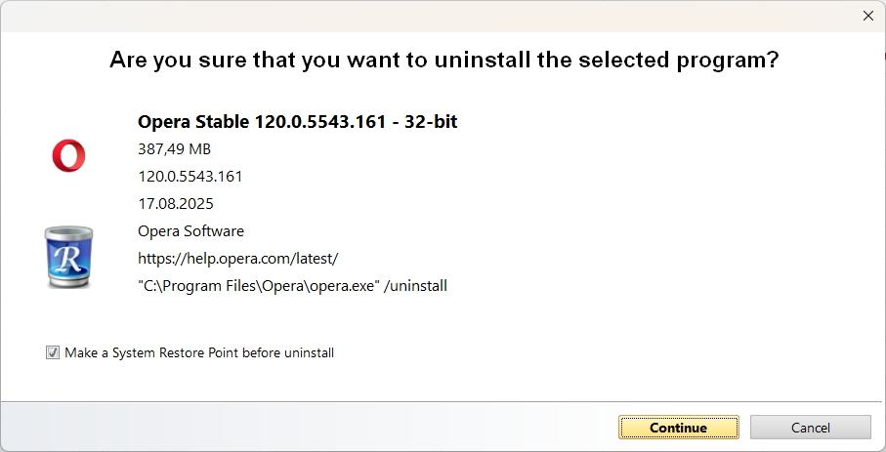886x452 pixels.
Task: Click the '/uninstall' switch text
Action: click(416, 286)
